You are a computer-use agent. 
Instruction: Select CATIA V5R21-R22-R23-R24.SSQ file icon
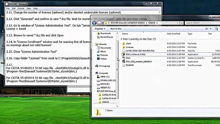click(x=124, y=51)
